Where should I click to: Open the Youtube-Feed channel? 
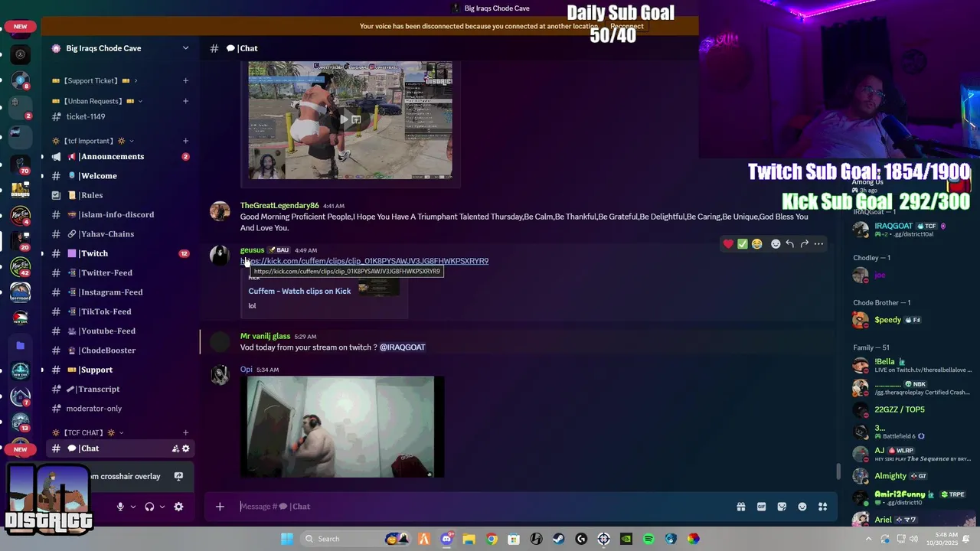pos(120,331)
